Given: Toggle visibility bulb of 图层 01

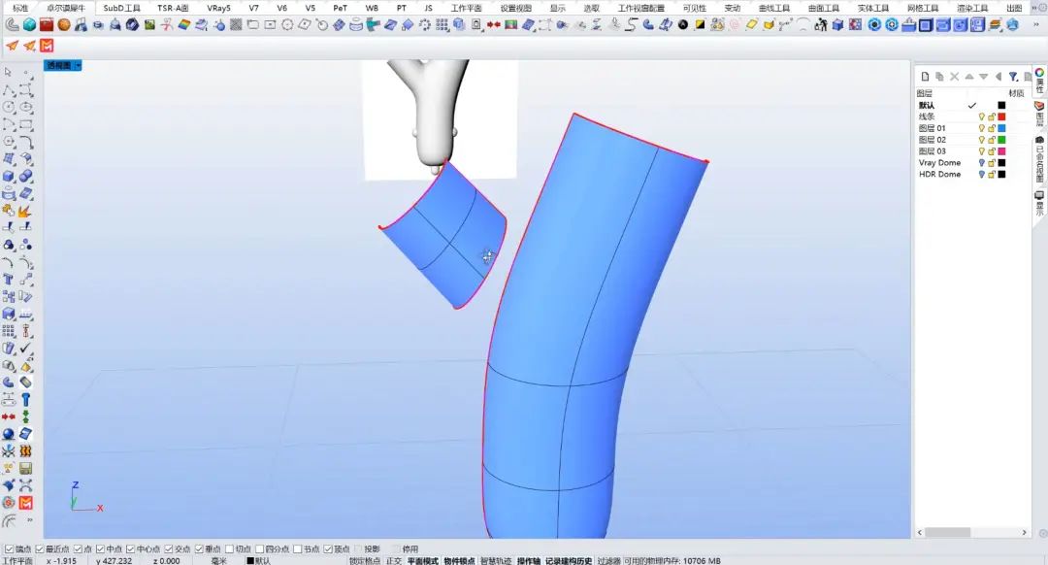Looking at the screenshot, I should 981,128.
